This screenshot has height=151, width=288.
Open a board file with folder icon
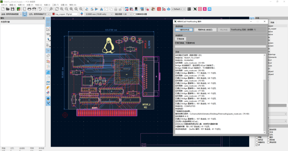click(x=8, y=9)
